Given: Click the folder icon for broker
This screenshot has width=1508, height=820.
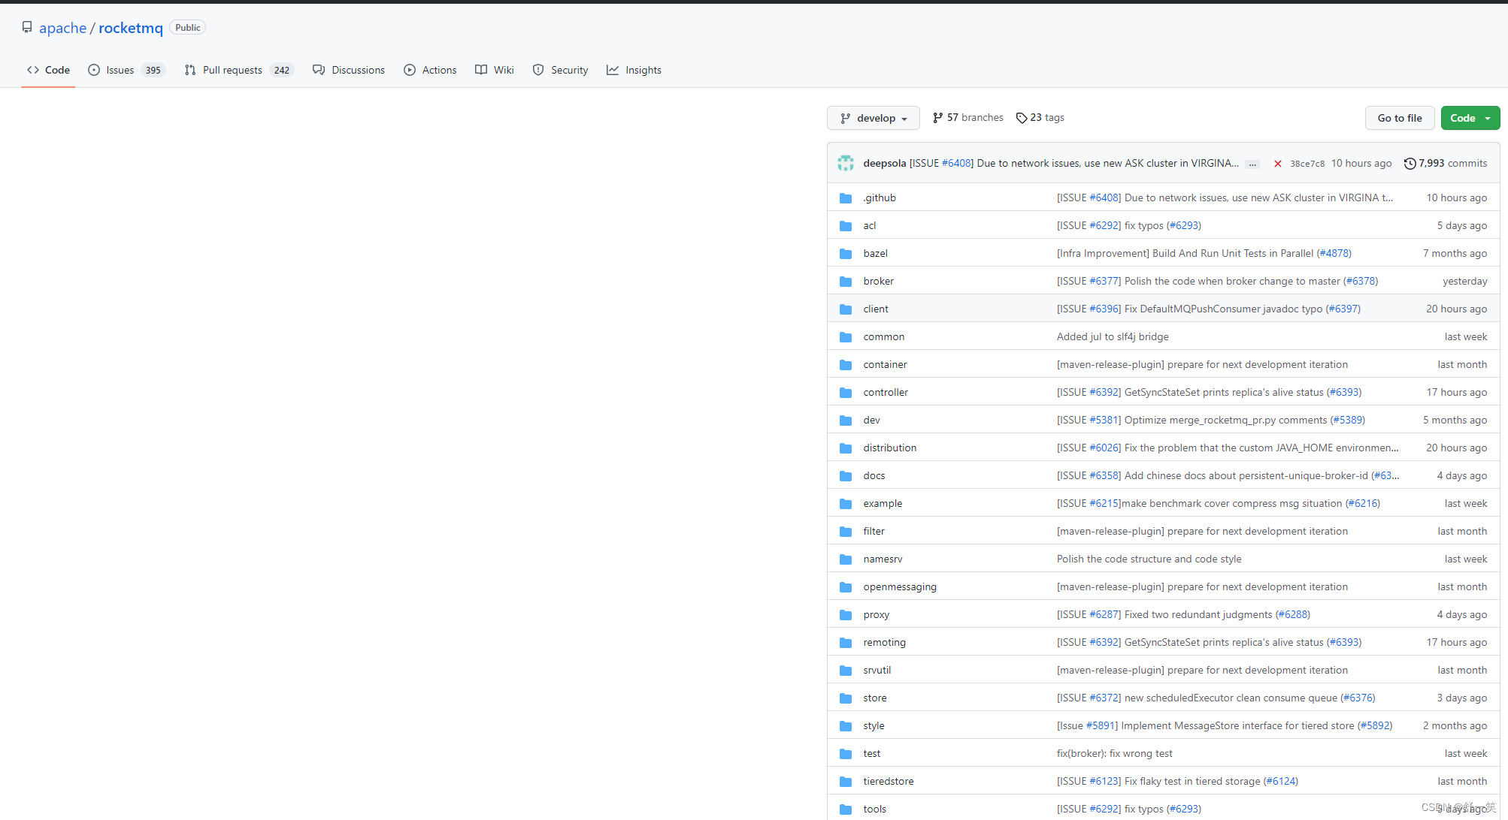Looking at the screenshot, I should (x=846, y=282).
